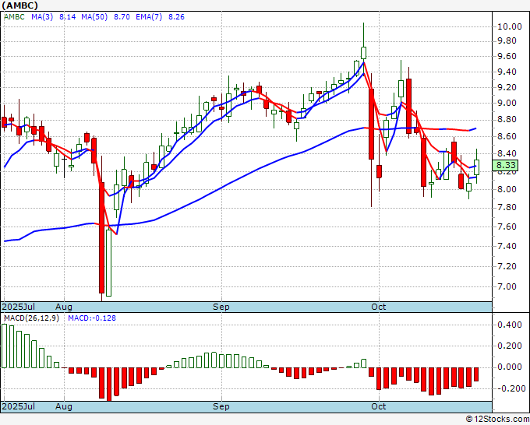Click the 9.00 price axis label
The image size is (530, 425).
point(507,104)
